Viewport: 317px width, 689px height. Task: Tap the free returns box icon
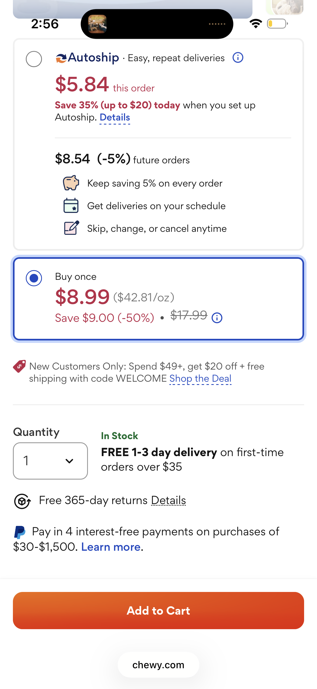click(x=22, y=501)
